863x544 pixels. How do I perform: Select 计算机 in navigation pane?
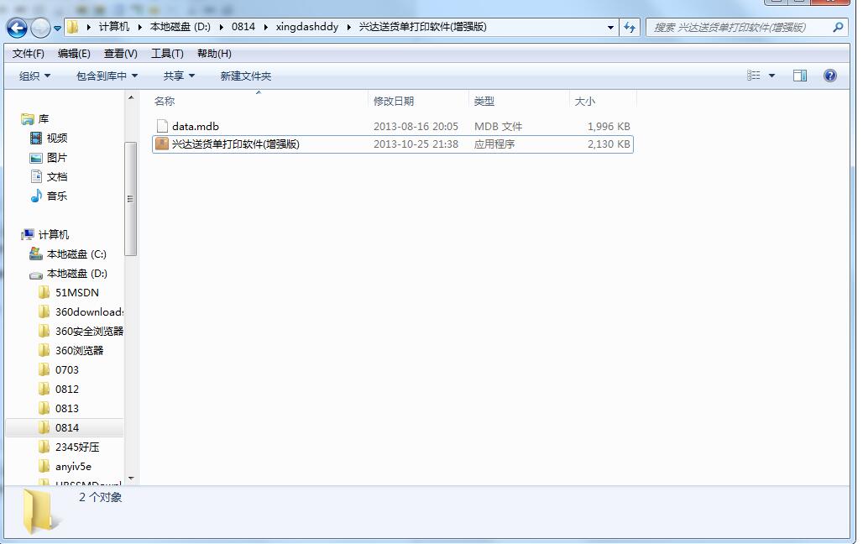pos(54,234)
